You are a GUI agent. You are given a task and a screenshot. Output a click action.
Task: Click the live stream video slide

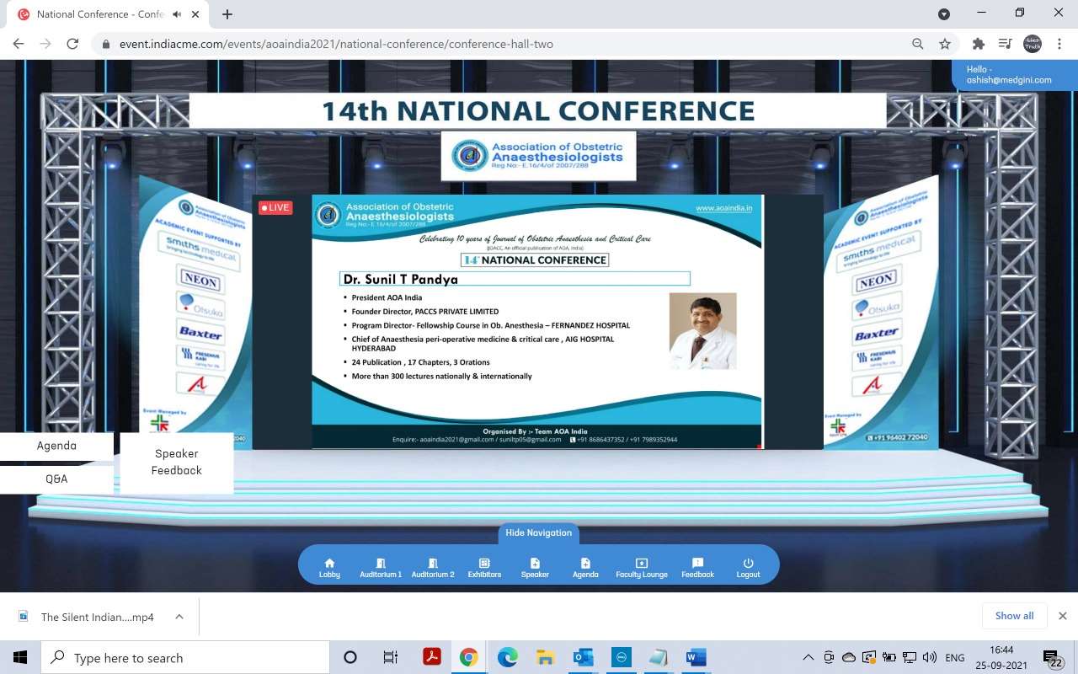point(537,321)
